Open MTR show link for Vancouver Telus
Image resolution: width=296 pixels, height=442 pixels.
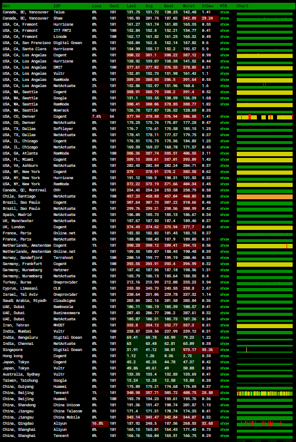pos(225,12)
